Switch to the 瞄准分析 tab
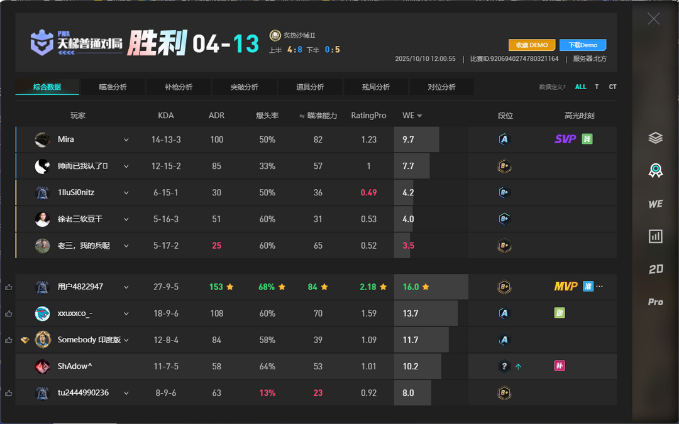The width and height of the screenshot is (679, 424). click(x=113, y=87)
